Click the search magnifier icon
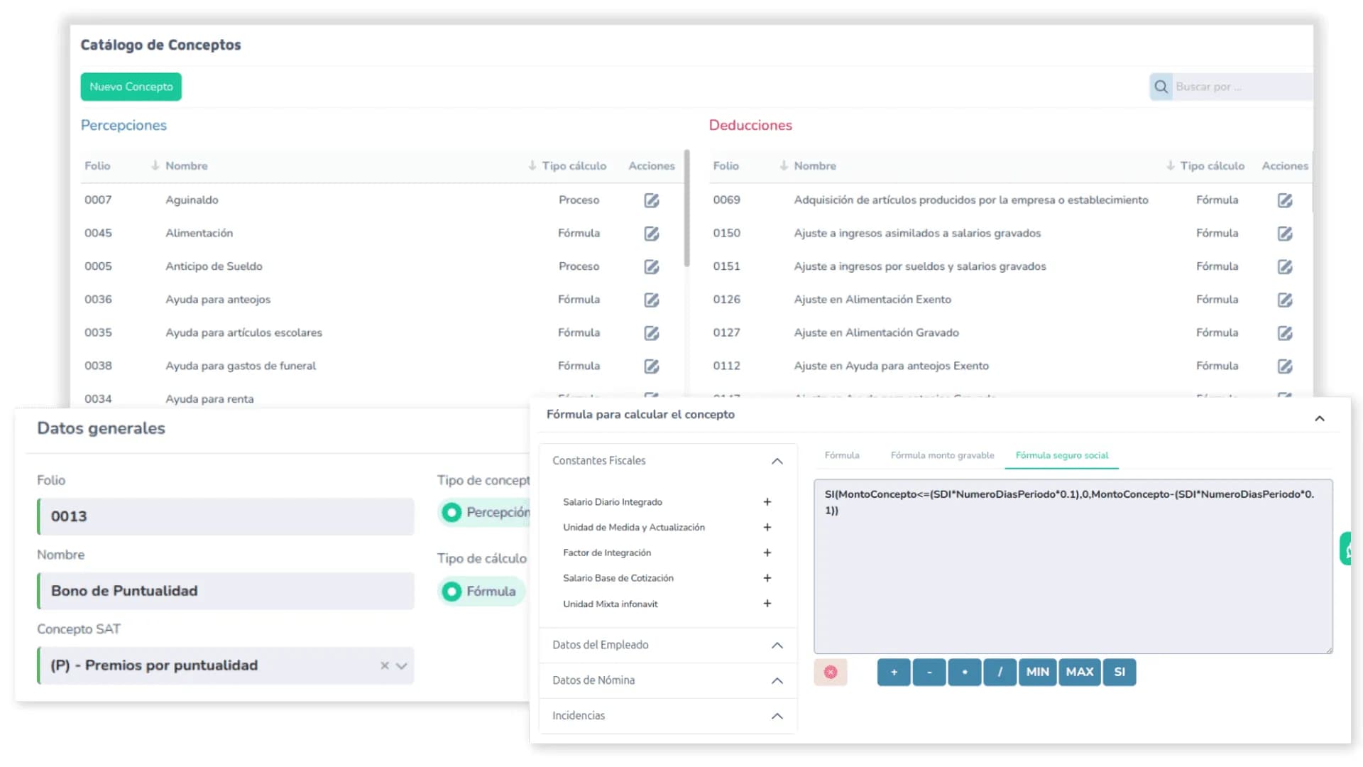 [x=1161, y=87]
